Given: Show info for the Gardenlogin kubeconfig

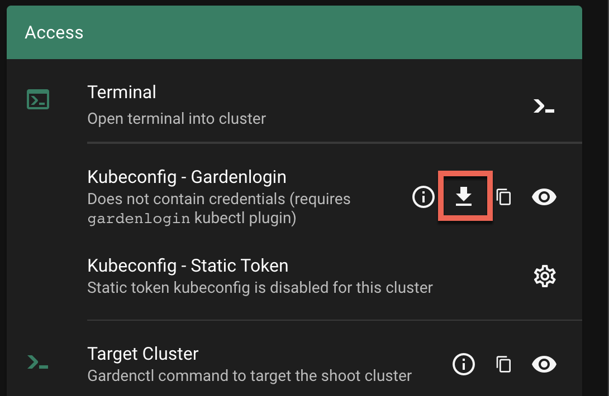Looking at the screenshot, I should [423, 197].
